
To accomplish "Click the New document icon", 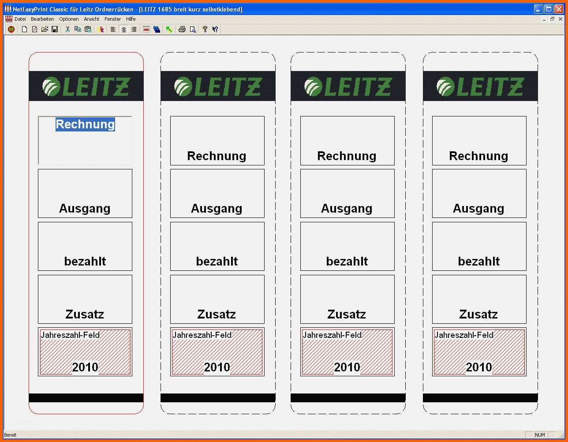I will 24,30.
